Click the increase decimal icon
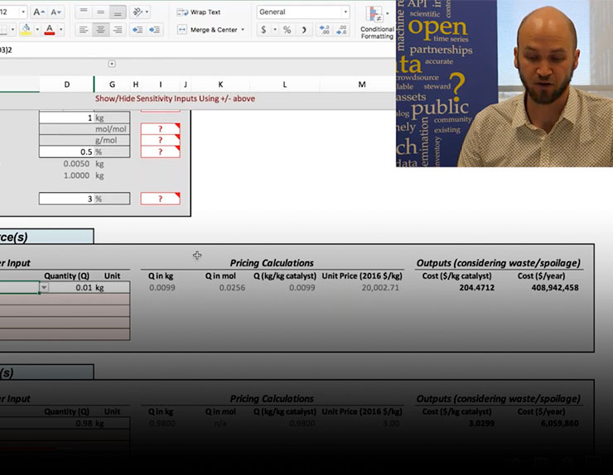613x475 pixels. tap(324, 30)
